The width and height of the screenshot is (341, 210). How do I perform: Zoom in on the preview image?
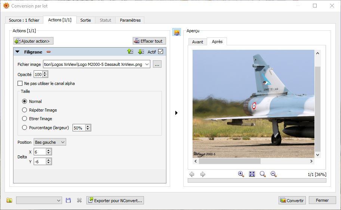click(241, 174)
